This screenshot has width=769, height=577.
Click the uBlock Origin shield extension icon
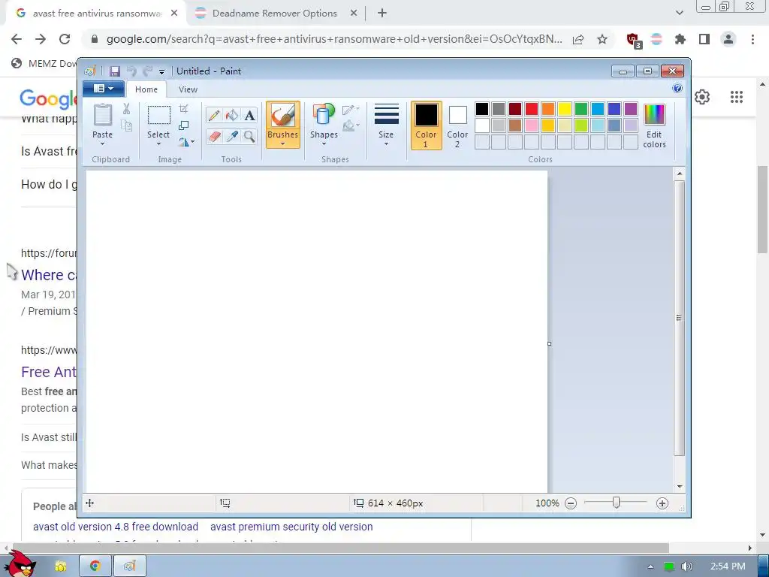pyautogui.click(x=634, y=40)
